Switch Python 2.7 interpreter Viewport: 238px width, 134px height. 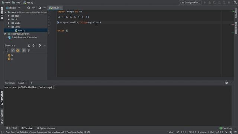(x=216, y=132)
